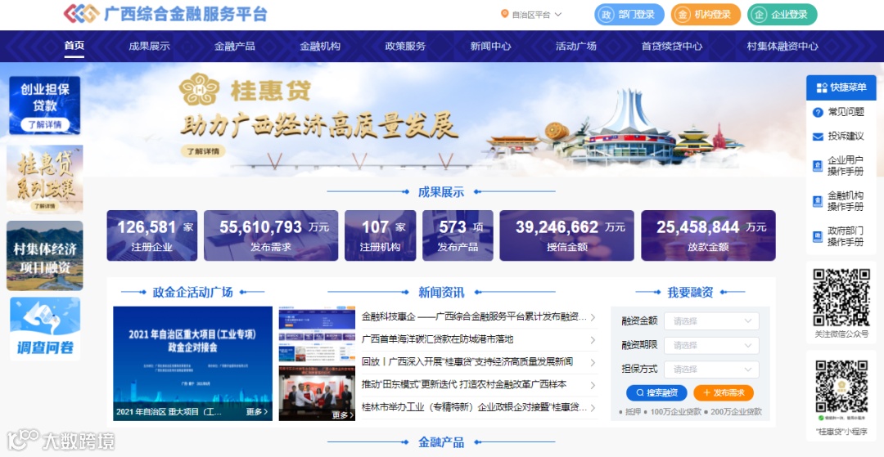Open the 自治区平台 region dropdown
The height and width of the screenshot is (457, 884).
point(532,15)
